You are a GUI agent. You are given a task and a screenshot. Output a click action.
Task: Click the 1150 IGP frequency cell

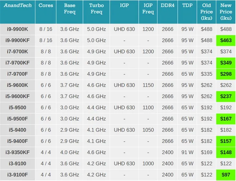pos(148,85)
